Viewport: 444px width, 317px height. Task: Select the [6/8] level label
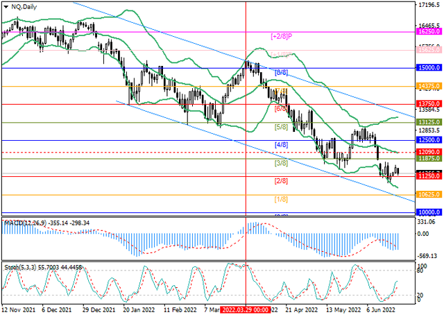point(280,109)
